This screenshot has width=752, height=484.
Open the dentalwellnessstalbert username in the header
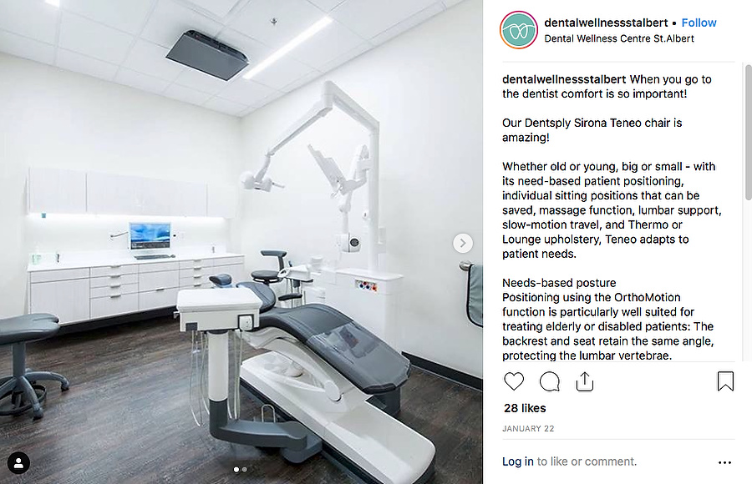606,23
